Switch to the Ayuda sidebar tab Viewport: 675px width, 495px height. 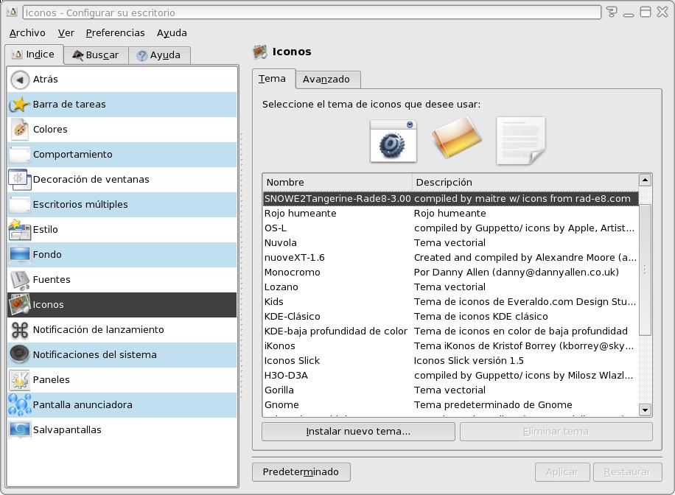point(159,55)
